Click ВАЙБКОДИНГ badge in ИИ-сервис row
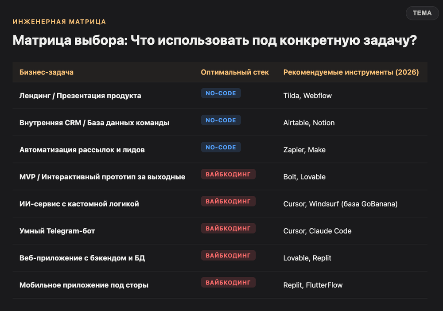Screen dimensions: 443x311 (228, 202)
